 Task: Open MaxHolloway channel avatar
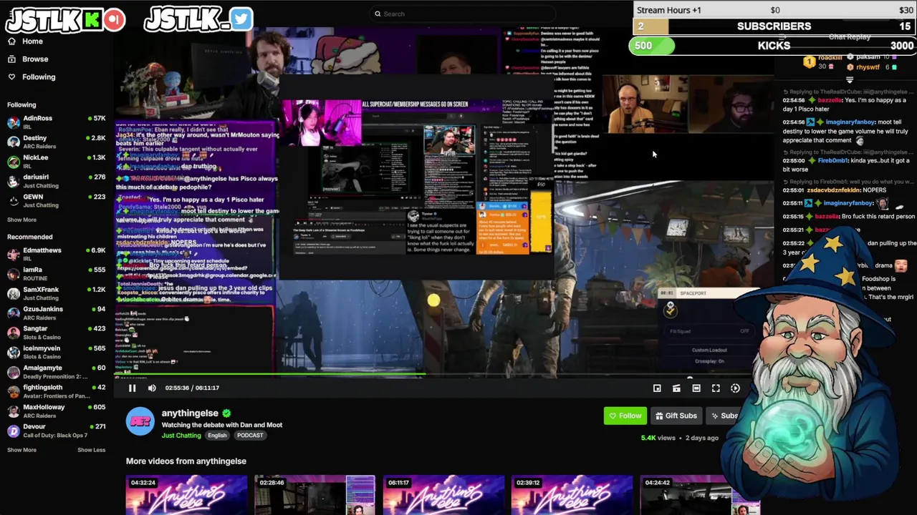pos(13,411)
